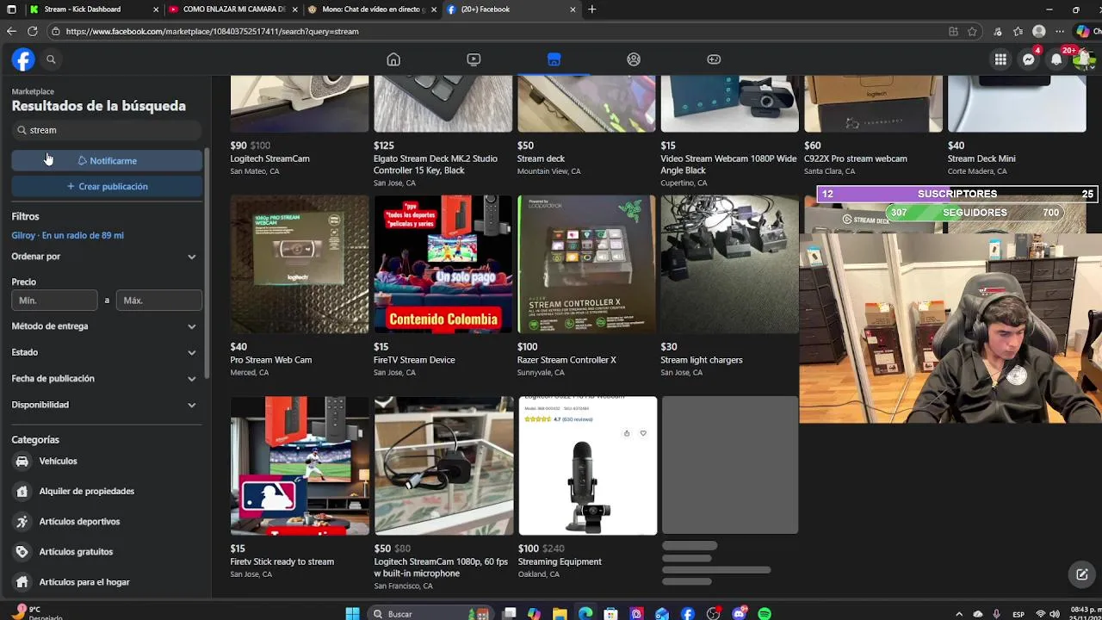Screen dimensions: 1102x620
Task: Open Messenger chats icon
Action: (x=1029, y=59)
